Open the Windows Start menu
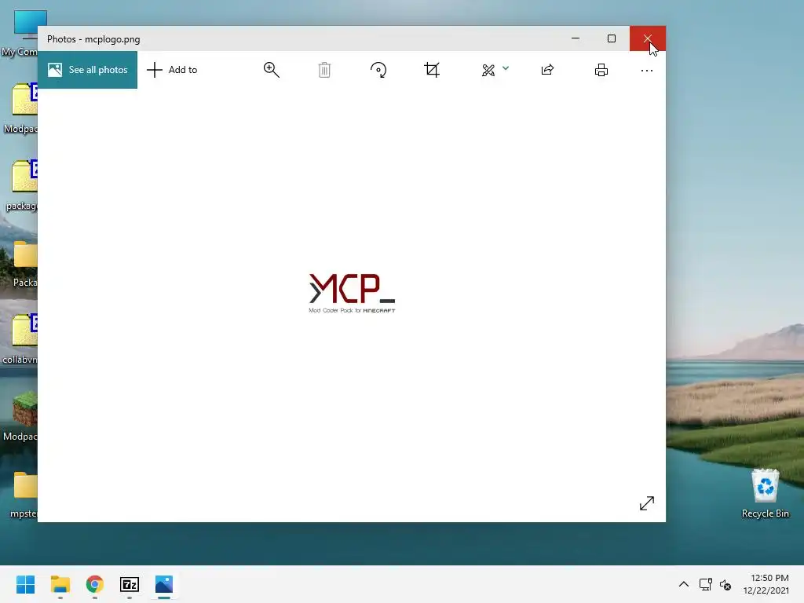Screen dimensions: 804x603 (x=26, y=584)
